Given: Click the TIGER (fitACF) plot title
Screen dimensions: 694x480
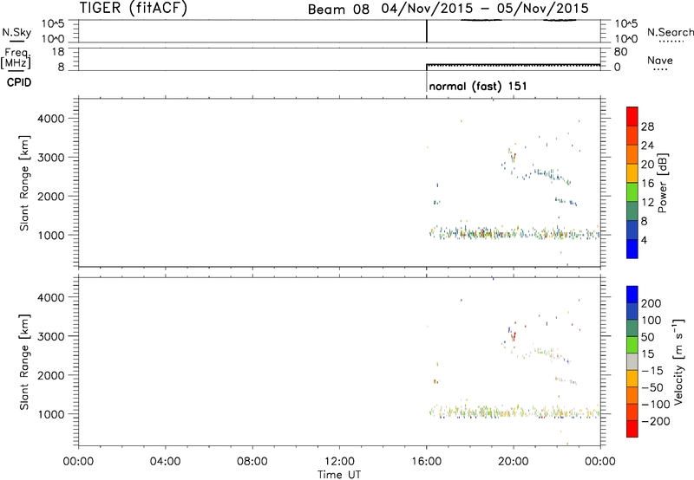Looking at the screenshot, I should click(x=134, y=8).
